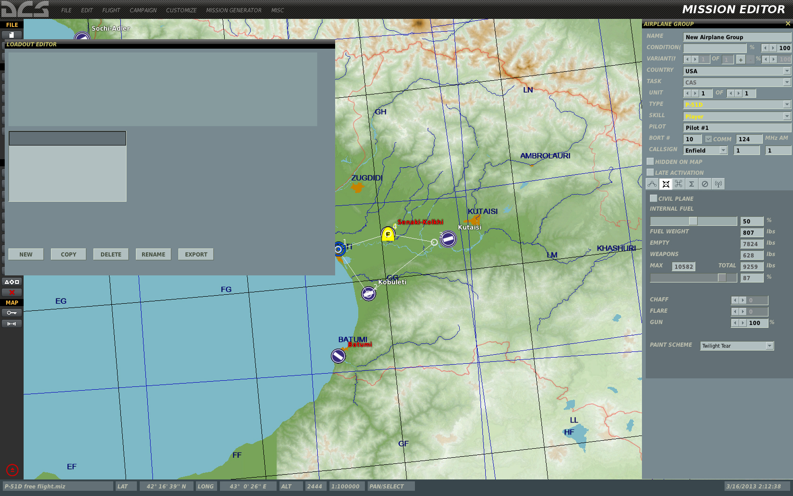This screenshot has height=496, width=793.
Task: Click the total weight percent slider handle
Action: point(722,278)
